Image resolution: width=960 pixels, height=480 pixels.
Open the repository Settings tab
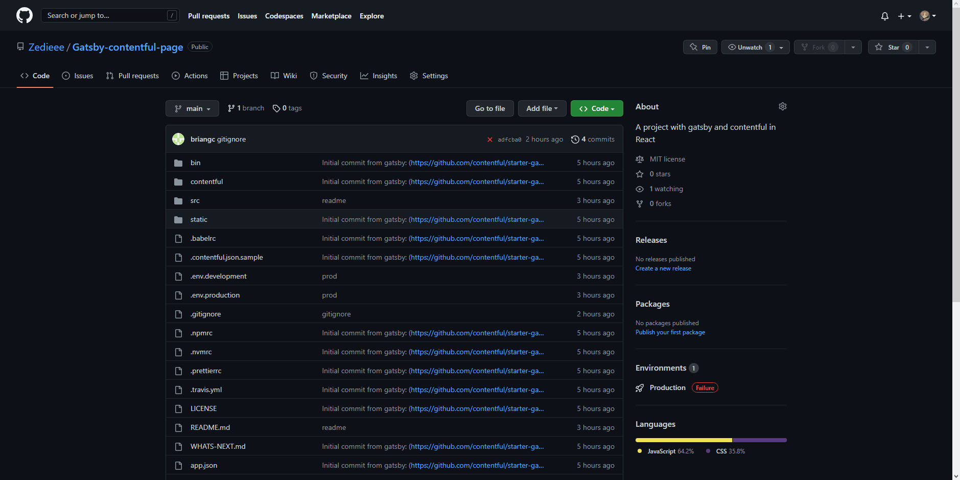point(429,76)
